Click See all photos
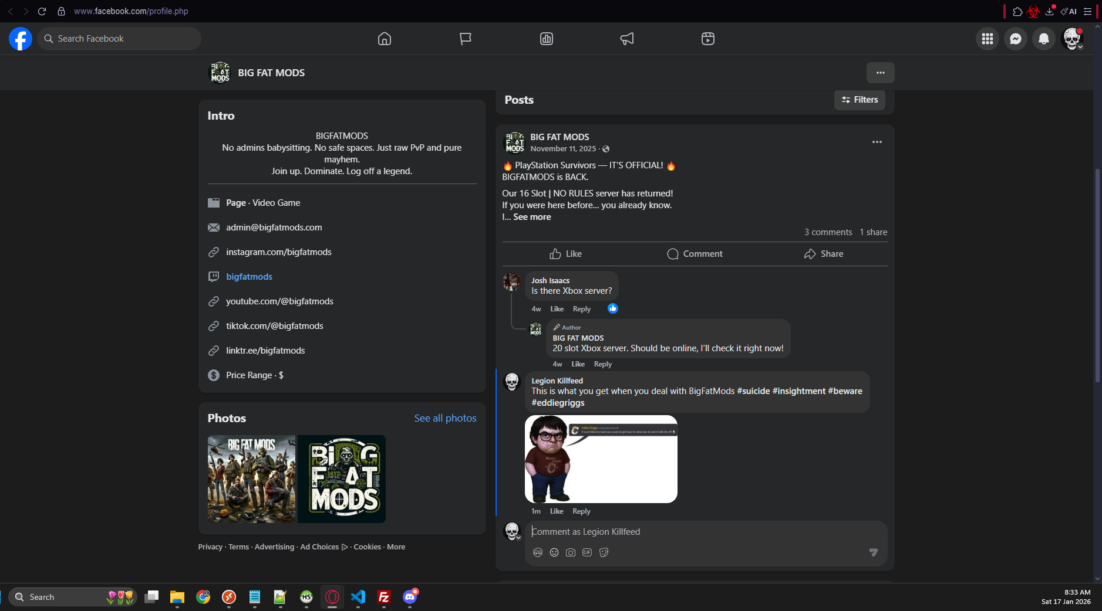This screenshot has height=611, width=1102. [446, 418]
